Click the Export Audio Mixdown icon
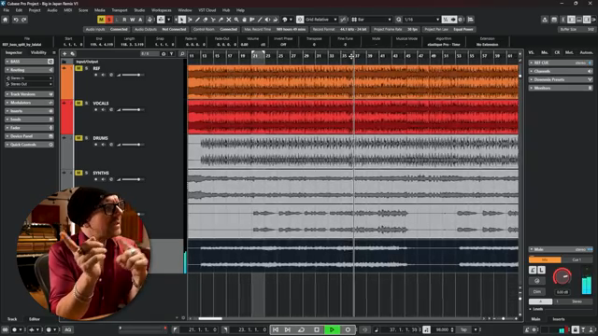Viewport: 598px width, 336px height. [545, 20]
